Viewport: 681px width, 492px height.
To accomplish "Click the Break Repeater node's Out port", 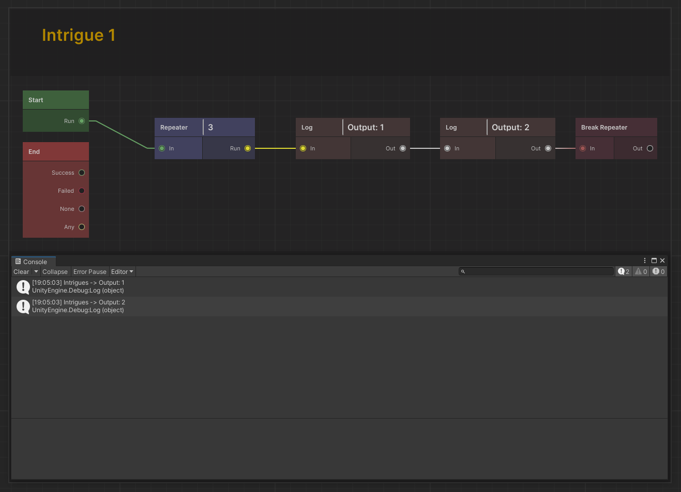I will pyautogui.click(x=650, y=148).
